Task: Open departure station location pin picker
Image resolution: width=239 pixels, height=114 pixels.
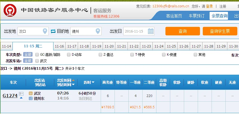Action: click(x=45, y=31)
